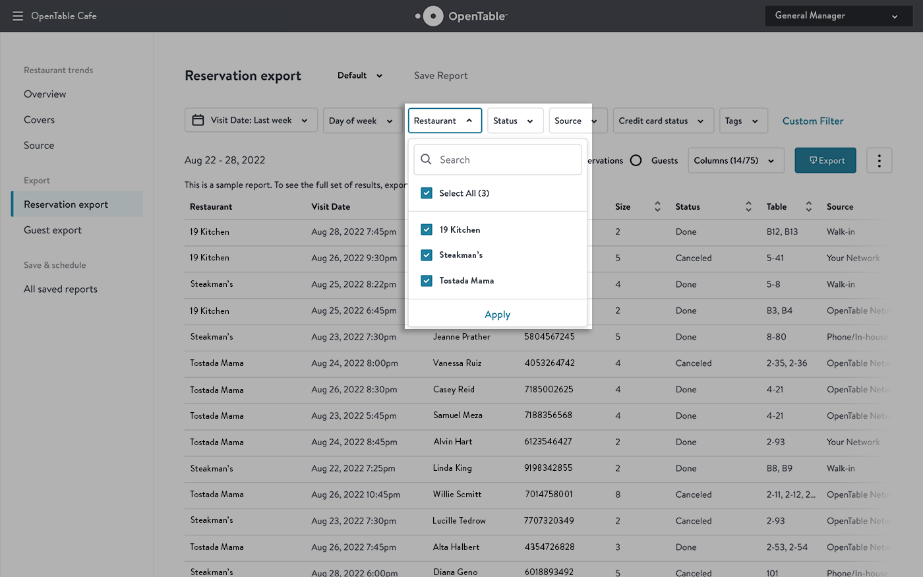Open the General Manager role dropdown
Viewport: 923px width, 577px height.
[839, 16]
